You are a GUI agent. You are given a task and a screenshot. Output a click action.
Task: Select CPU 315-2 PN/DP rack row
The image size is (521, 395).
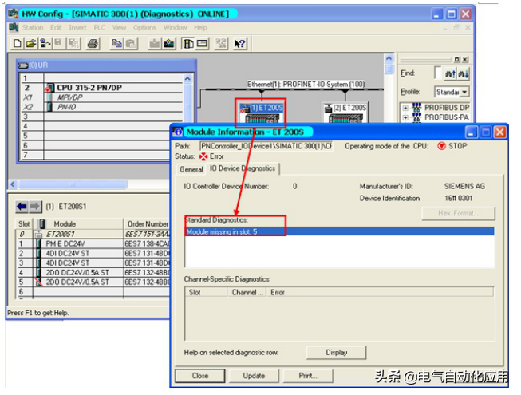pyautogui.click(x=88, y=88)
